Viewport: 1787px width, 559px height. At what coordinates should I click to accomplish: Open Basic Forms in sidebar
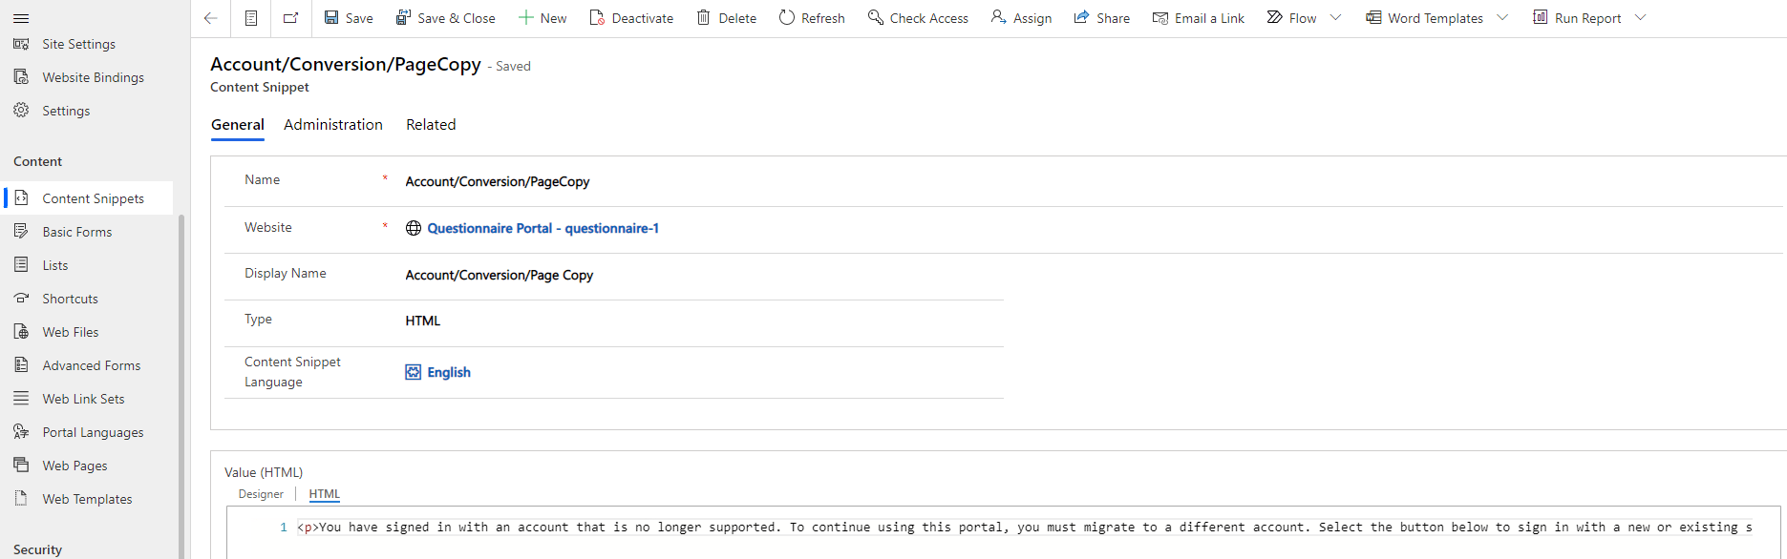coord(76,232)
